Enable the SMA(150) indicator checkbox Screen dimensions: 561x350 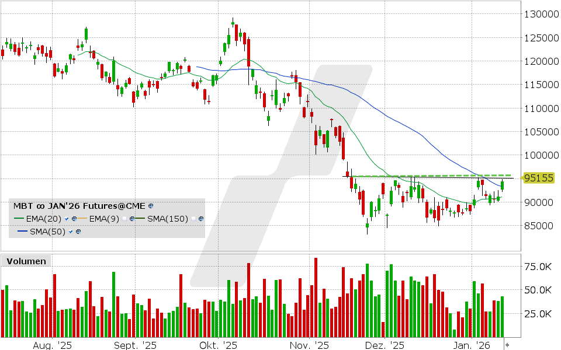point(193,219)
